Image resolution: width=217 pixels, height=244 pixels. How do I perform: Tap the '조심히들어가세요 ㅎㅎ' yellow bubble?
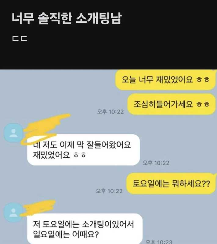click(x=172, y=104)
